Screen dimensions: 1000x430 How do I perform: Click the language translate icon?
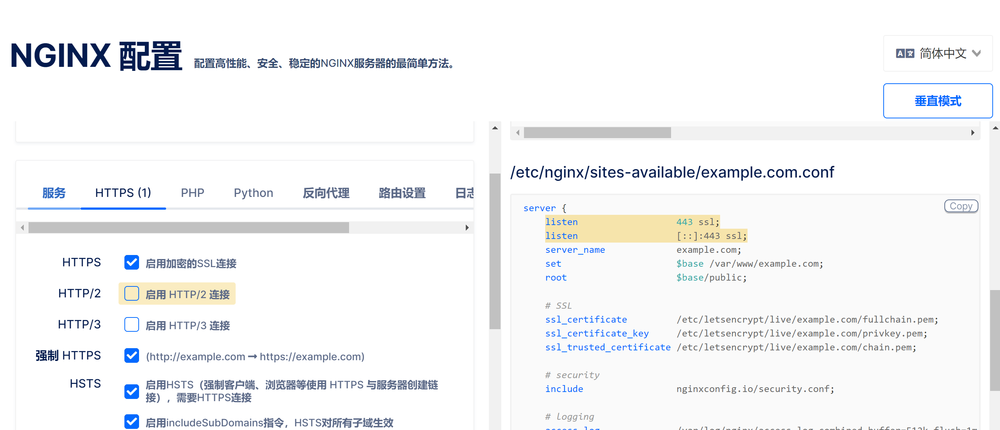[x=905, y=53]
